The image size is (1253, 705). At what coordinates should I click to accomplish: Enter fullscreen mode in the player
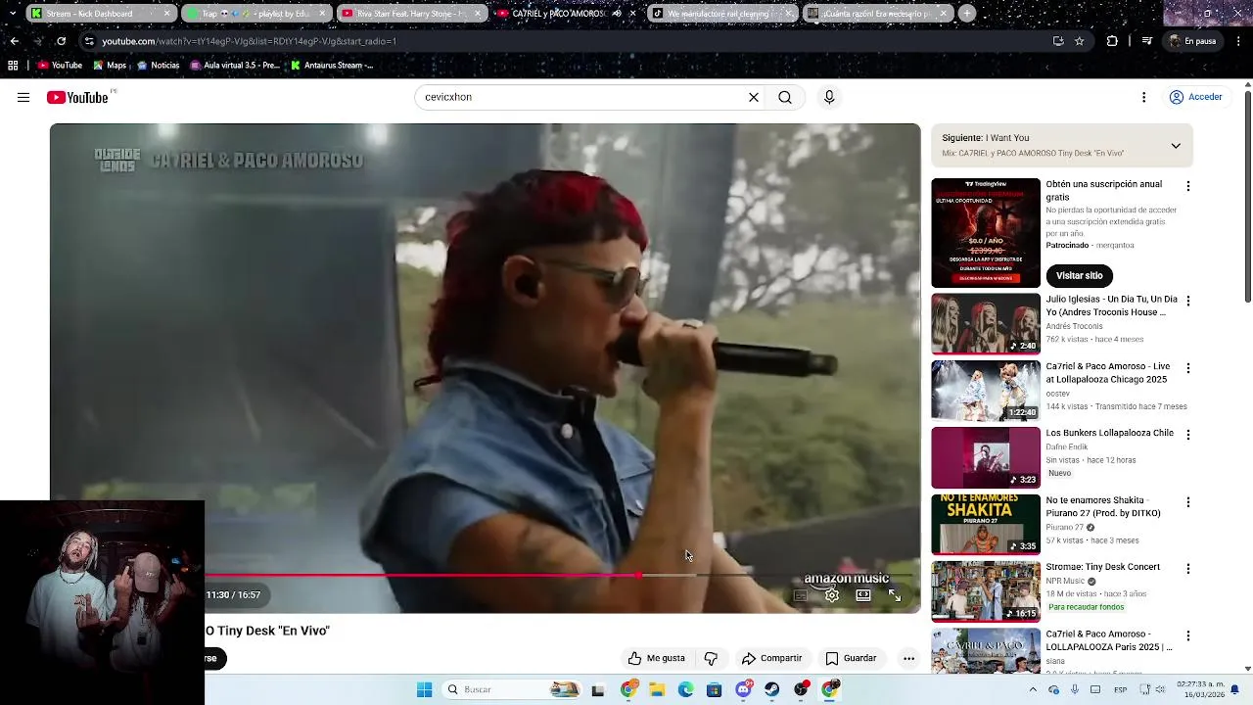[x=895, y=595]
